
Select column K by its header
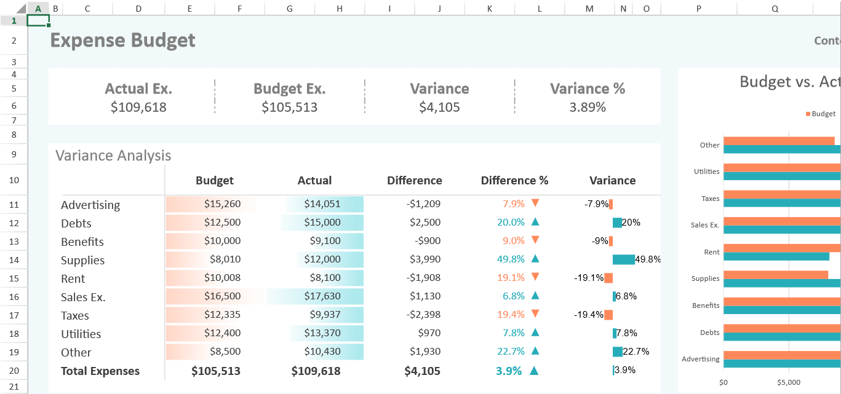(x=489, y=8)
